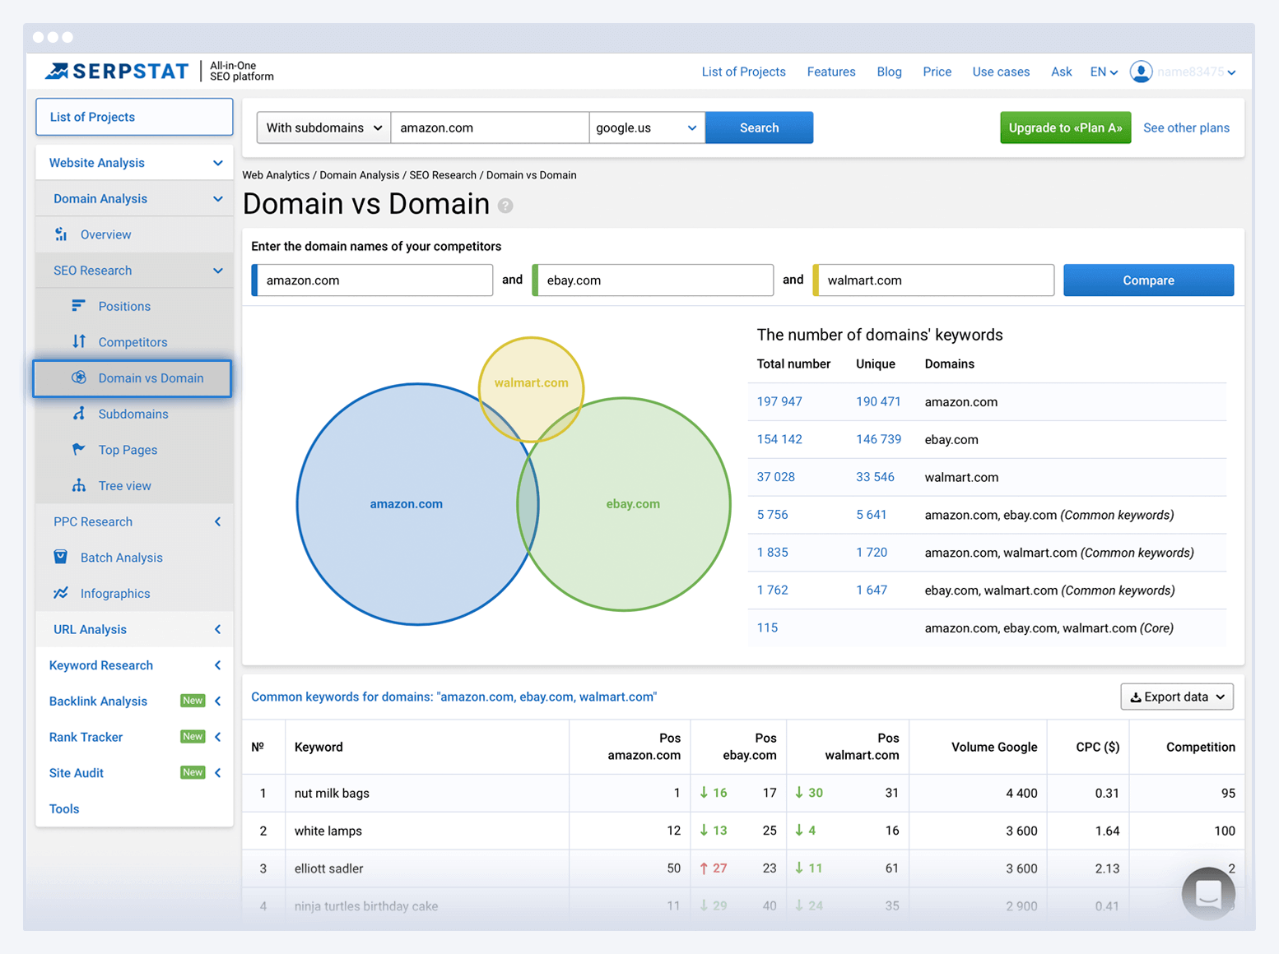Click amazon.com total keywords 197 947
The width and height of the screenshot is (1279, 954).
tap(779, 401)
